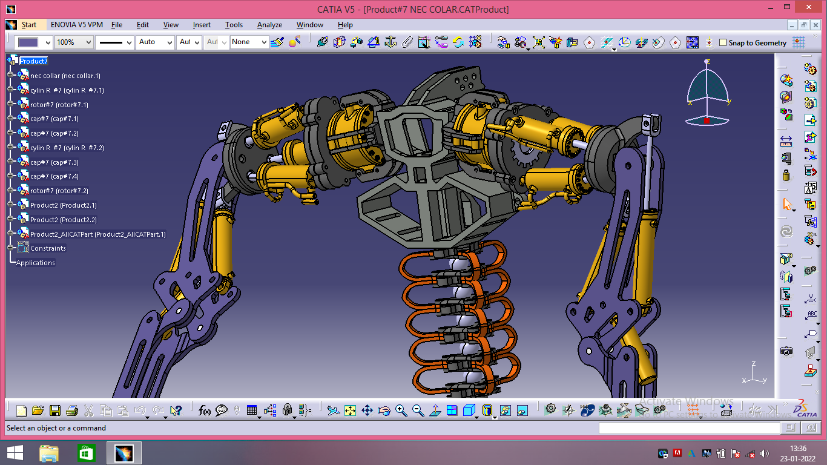Activate the Pan view tool
The height and width of the screenshot is (465, 827).
pos(367,411)
